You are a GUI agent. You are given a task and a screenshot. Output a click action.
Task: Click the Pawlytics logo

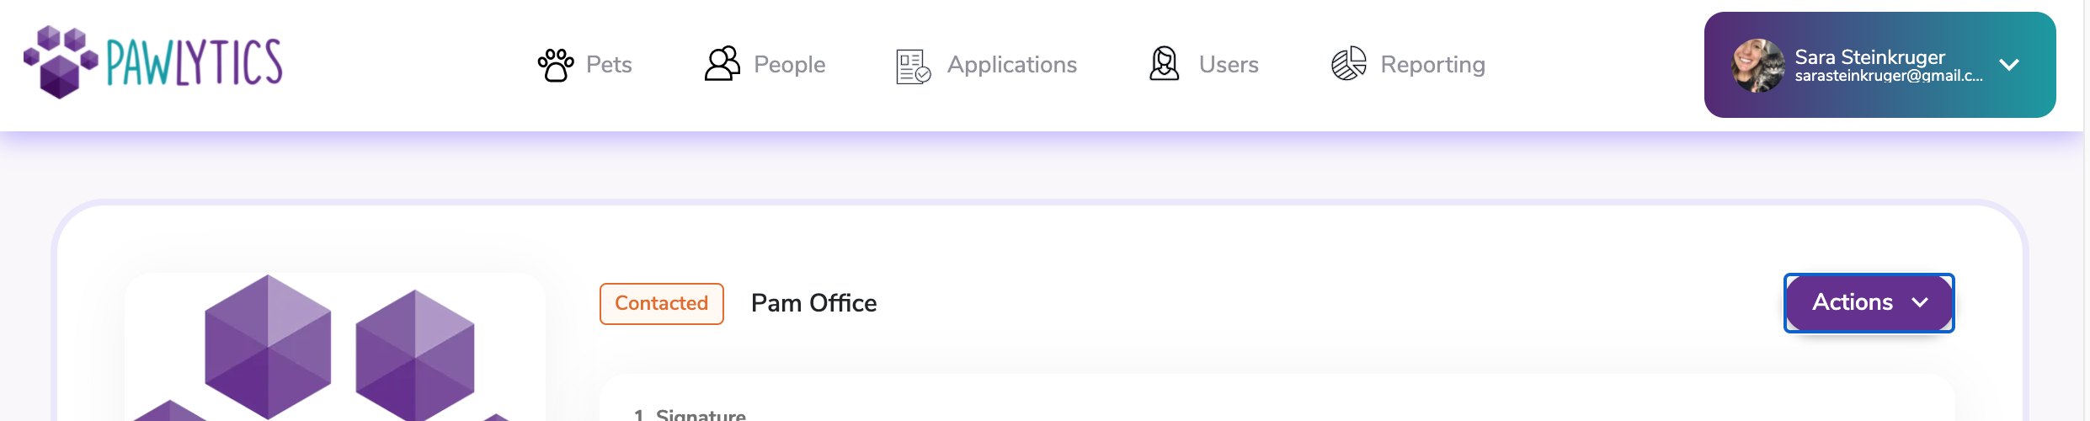(x=153, y=62)
